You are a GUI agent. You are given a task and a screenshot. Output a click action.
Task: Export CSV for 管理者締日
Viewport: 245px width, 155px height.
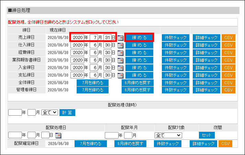[x=229, y=90]
